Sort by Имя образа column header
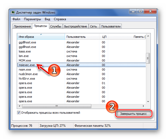The height and width of the screenshot is (139, 167). pos(41,37)
